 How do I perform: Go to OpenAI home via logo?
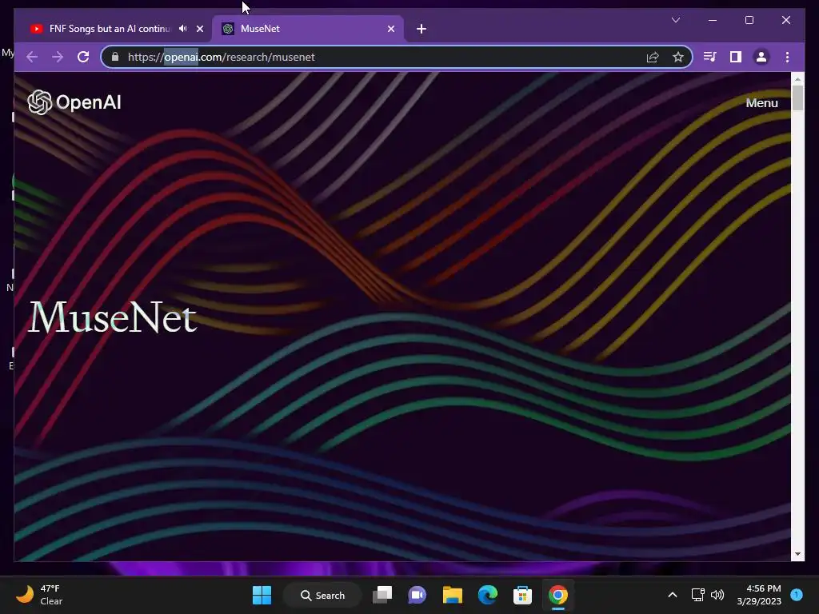(x=74, y=102)
